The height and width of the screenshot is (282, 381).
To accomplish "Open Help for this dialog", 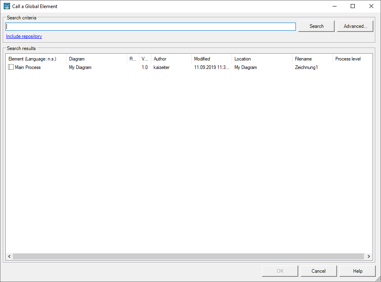I will (358, 271).
